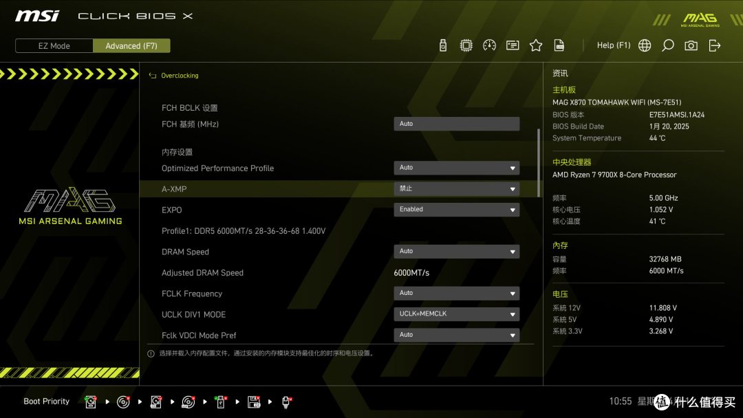The image size is (743, 418).
Task: Click the 10:55 clock display
Action: (621, 401)
